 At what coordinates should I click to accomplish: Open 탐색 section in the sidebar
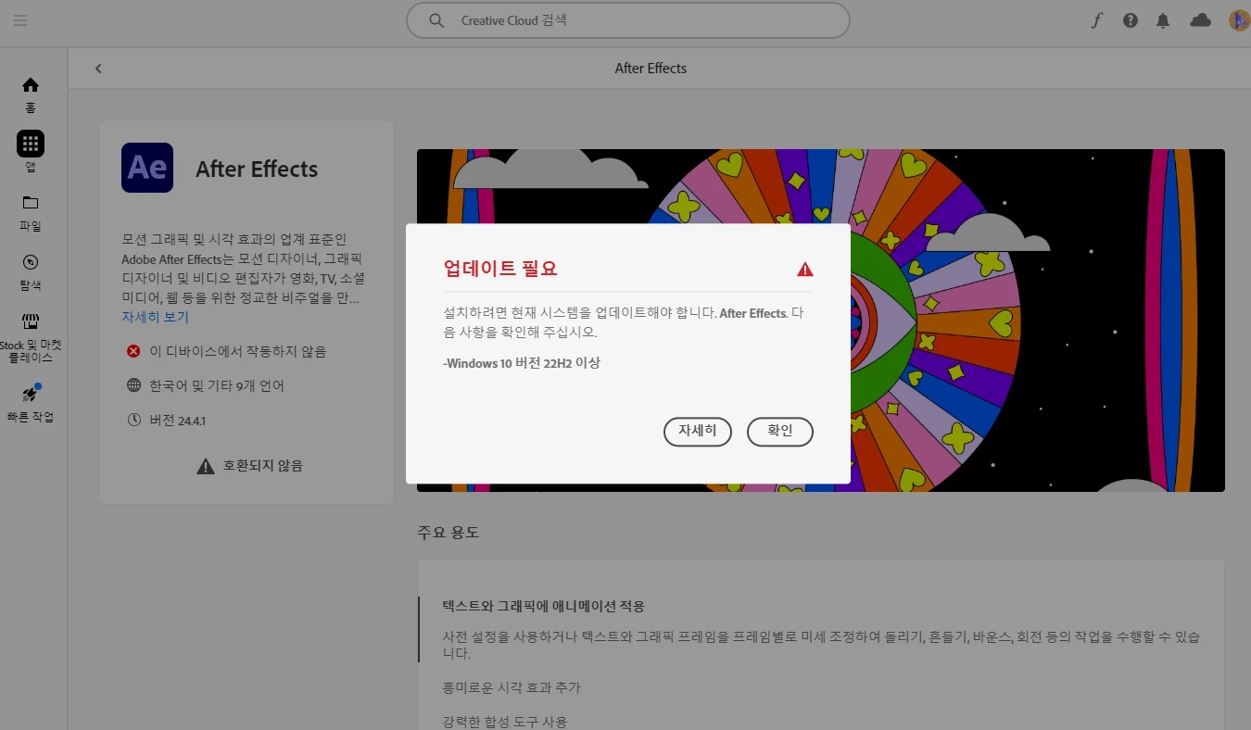tap(31, 272)
